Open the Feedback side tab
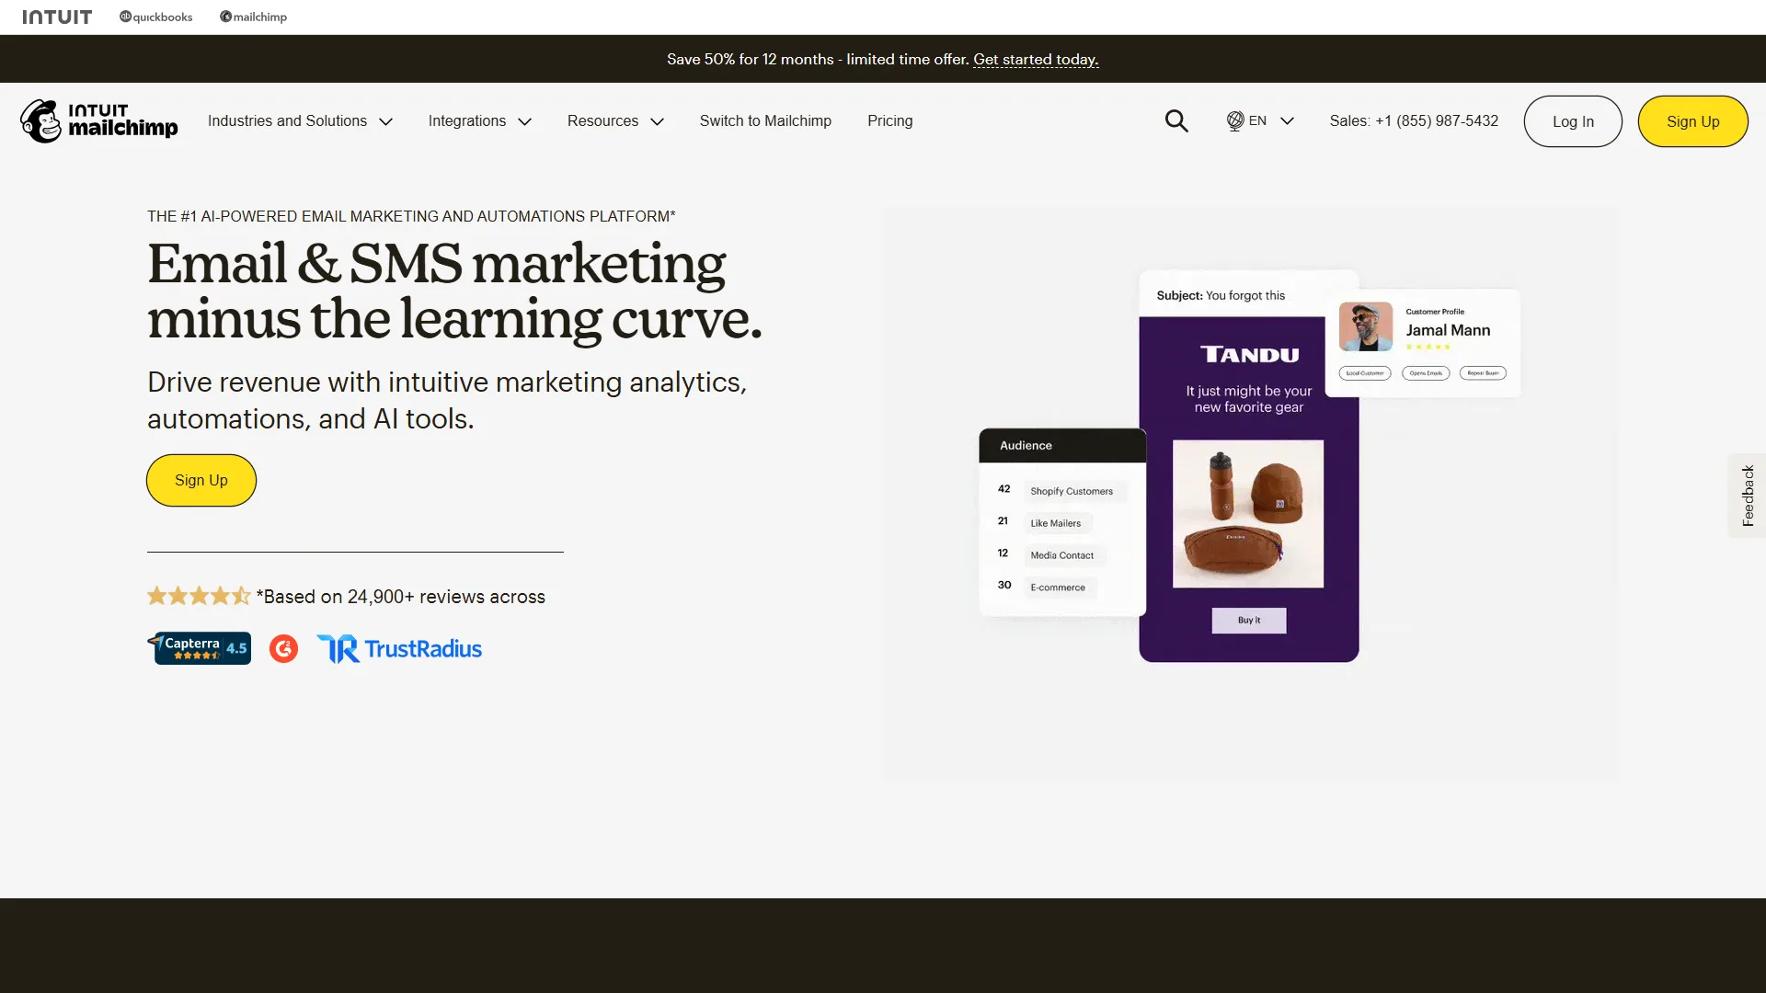Image resolution: width=1766 pixels, height=993 pixels. 1748,496
